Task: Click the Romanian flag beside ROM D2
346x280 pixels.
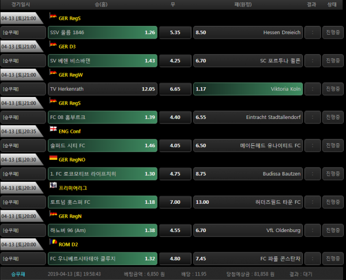Action: point(53,242)
